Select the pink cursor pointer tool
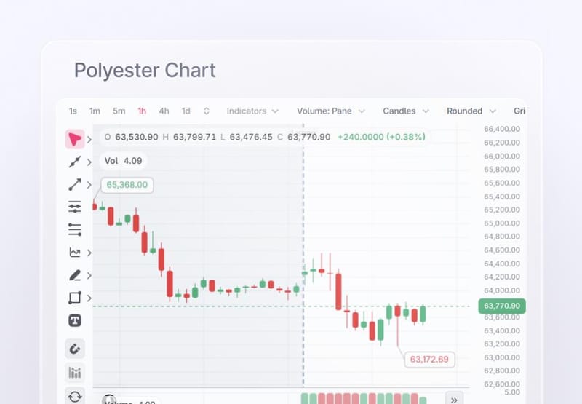This screenshot has width=582, height=404. 75,140
